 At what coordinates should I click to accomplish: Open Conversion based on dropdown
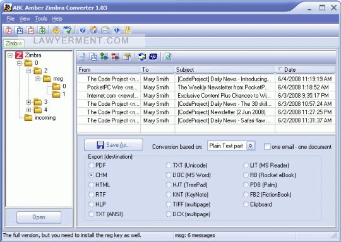pos(251,146)
